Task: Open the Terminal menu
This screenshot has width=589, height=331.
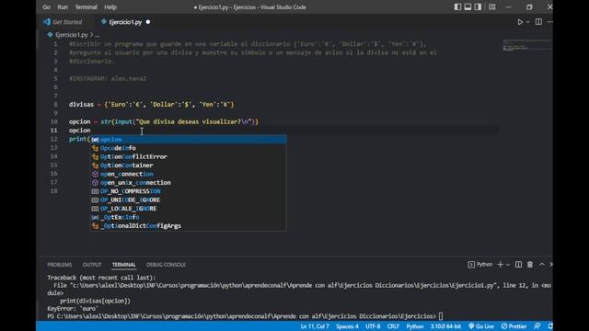Action: pos(86,7)
